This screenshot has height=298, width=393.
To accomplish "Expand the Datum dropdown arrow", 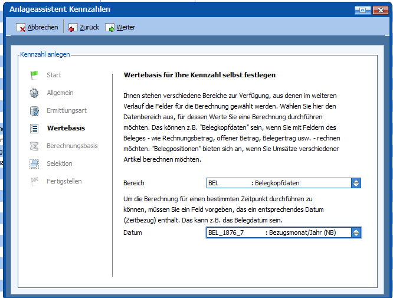I will pyautogui.click(x=356, y=232).
